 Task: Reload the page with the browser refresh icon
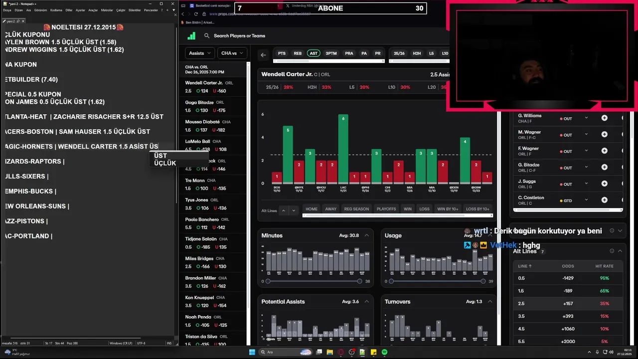(195, 14)
